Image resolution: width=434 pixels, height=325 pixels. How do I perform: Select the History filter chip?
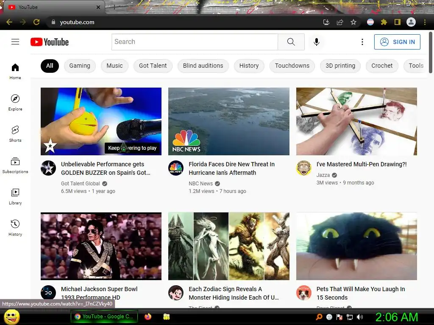pyautogui.click(x=249, y=66)
